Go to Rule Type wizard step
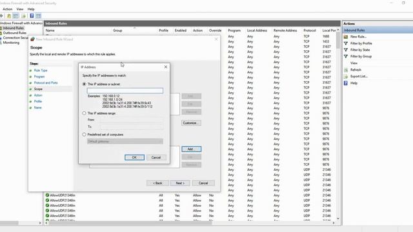 point(41,70)
